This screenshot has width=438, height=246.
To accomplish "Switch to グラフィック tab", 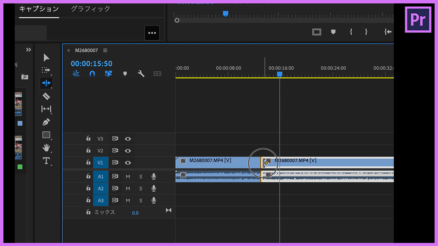I will [91, 9].
